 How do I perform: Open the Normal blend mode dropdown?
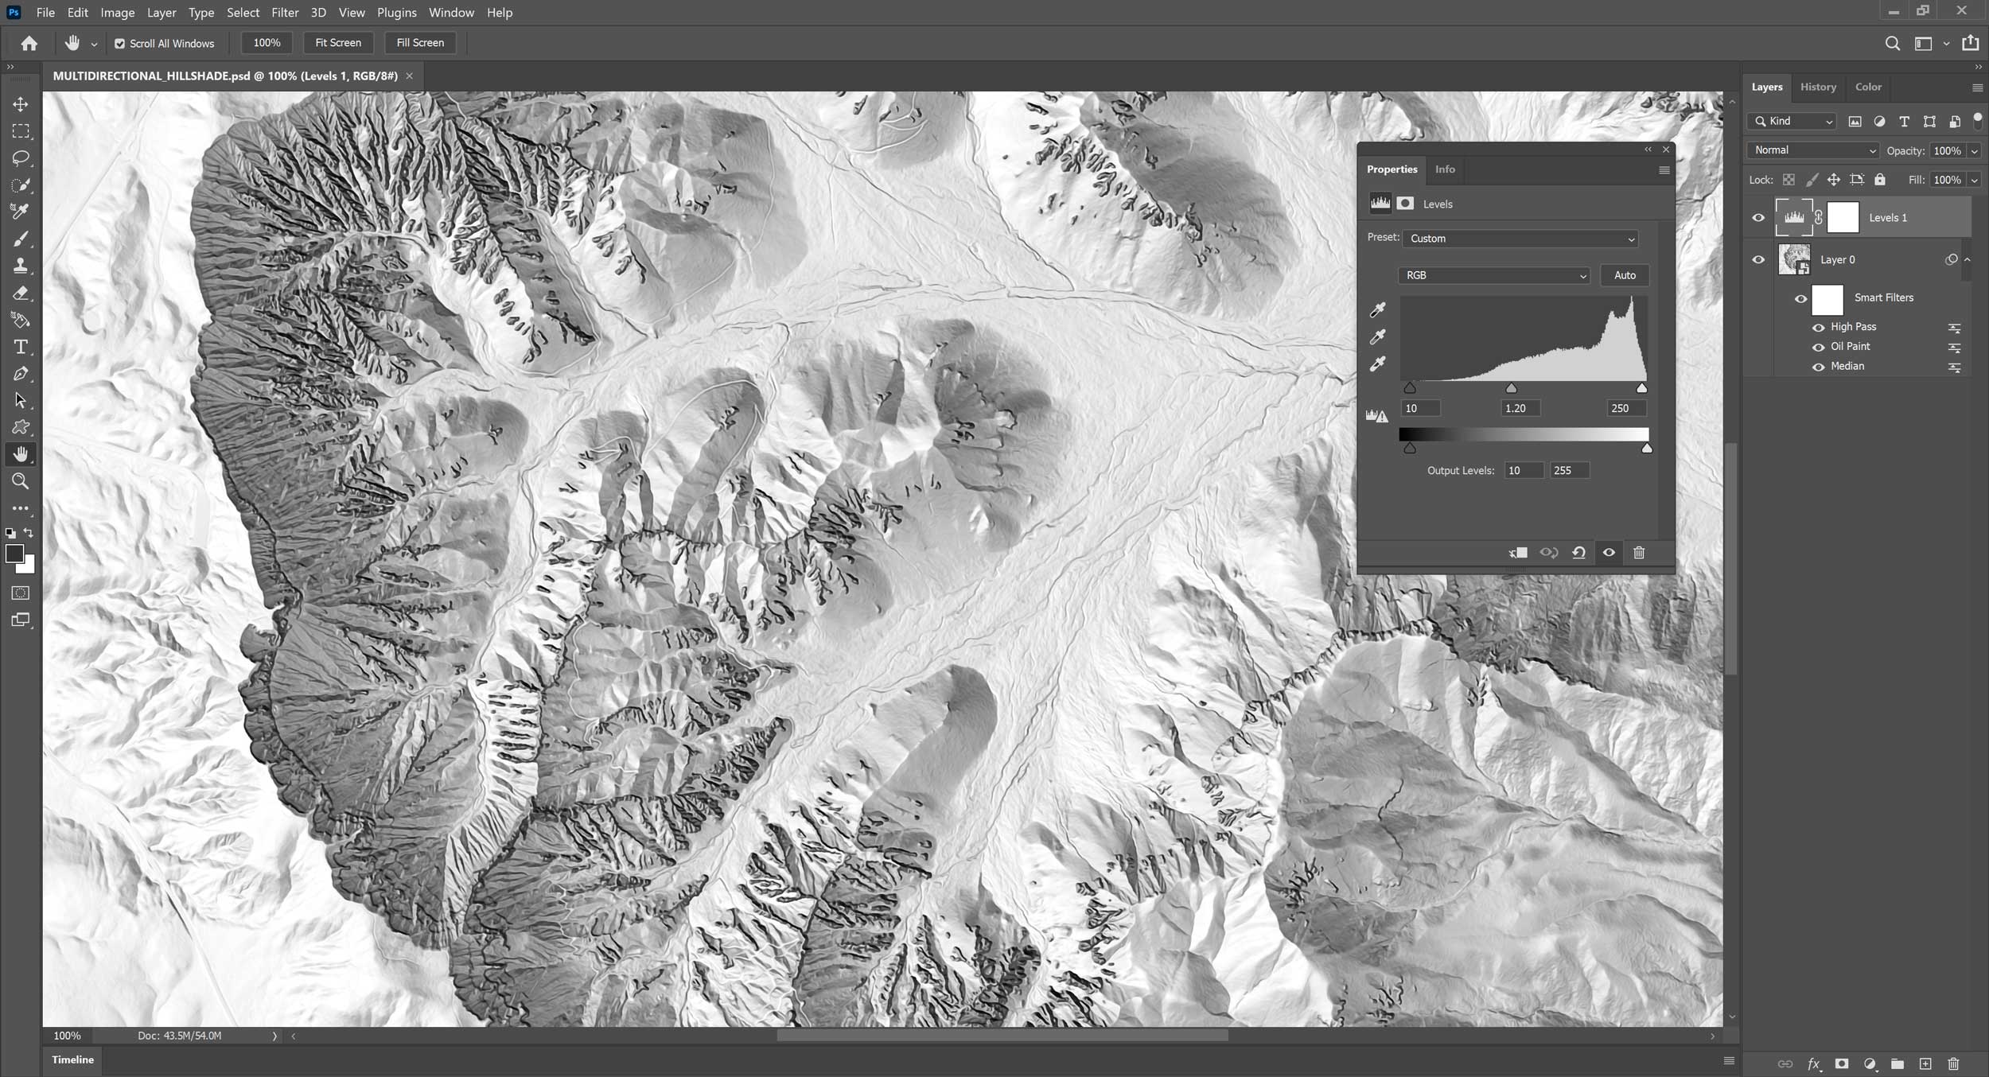[1813, 150]
